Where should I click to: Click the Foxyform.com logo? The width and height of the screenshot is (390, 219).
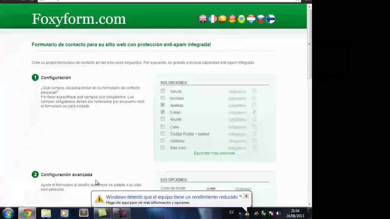[79, 19]
